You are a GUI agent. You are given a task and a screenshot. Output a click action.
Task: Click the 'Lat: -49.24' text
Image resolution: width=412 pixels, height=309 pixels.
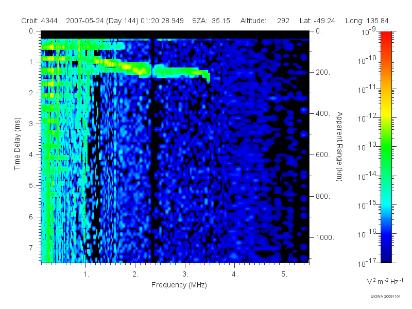317,21
